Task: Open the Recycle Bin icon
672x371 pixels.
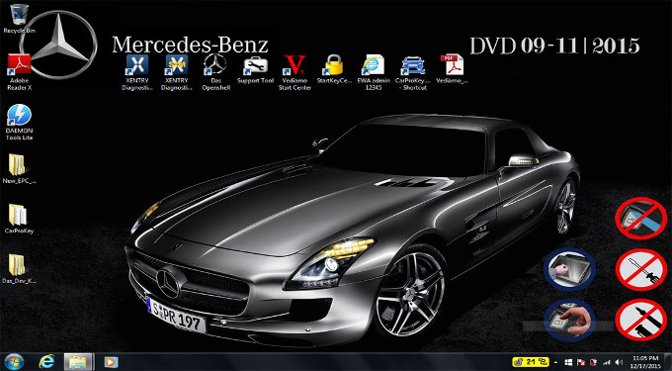Action: (x=19, y=20)
